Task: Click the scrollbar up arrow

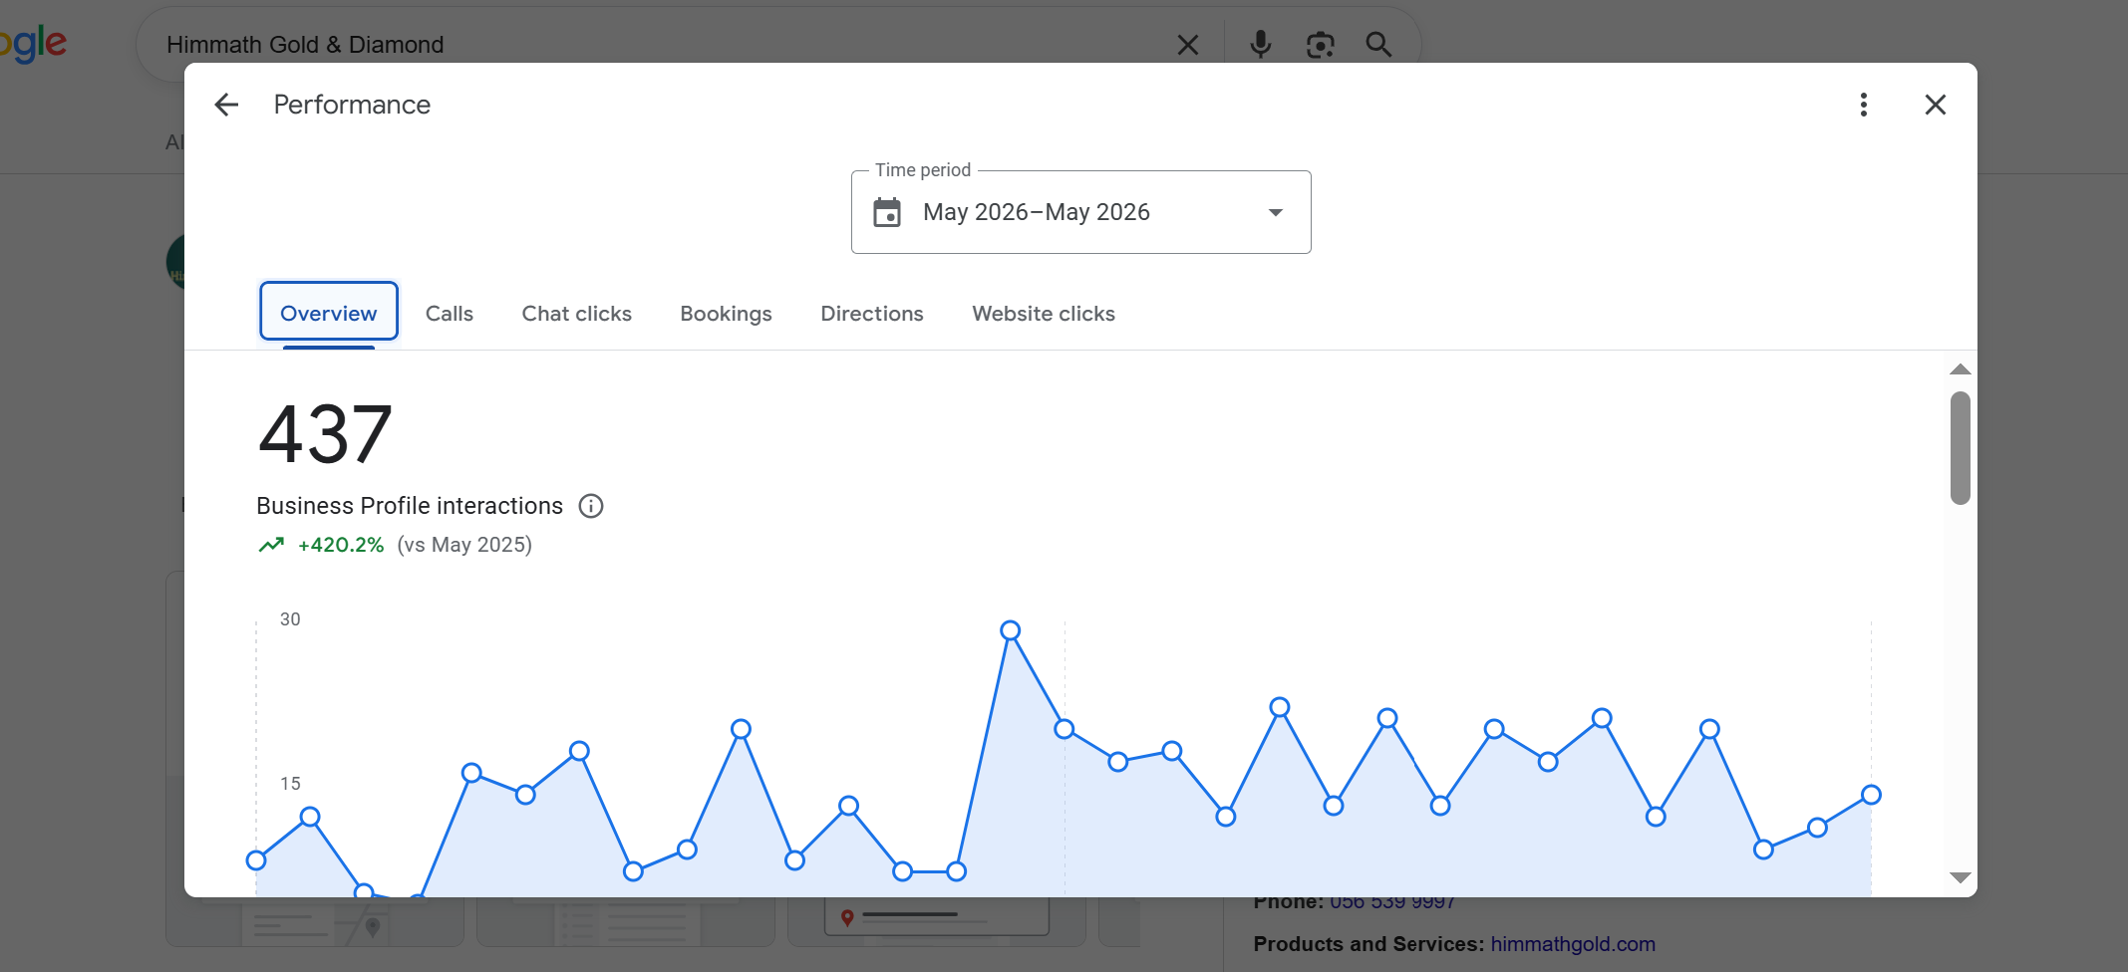Action: click(1960, 369)
